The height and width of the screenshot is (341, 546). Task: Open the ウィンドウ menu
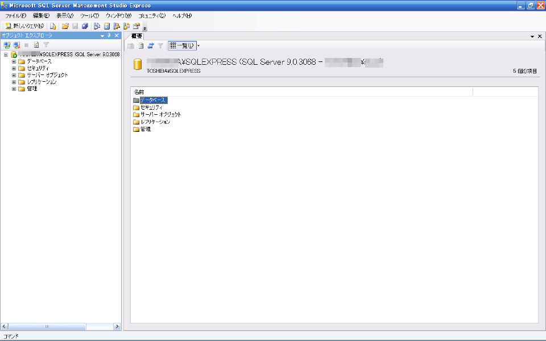(x=118, y=16)
